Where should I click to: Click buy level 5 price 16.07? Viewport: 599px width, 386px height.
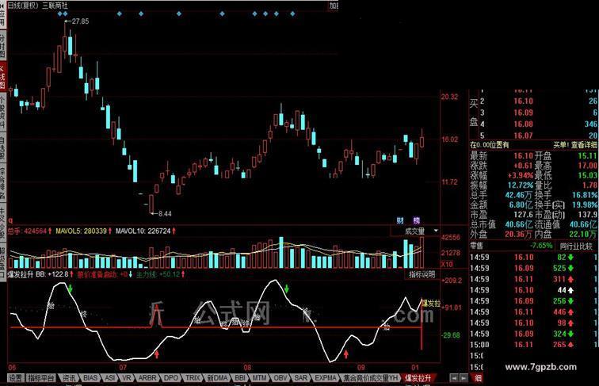point(523,136)
